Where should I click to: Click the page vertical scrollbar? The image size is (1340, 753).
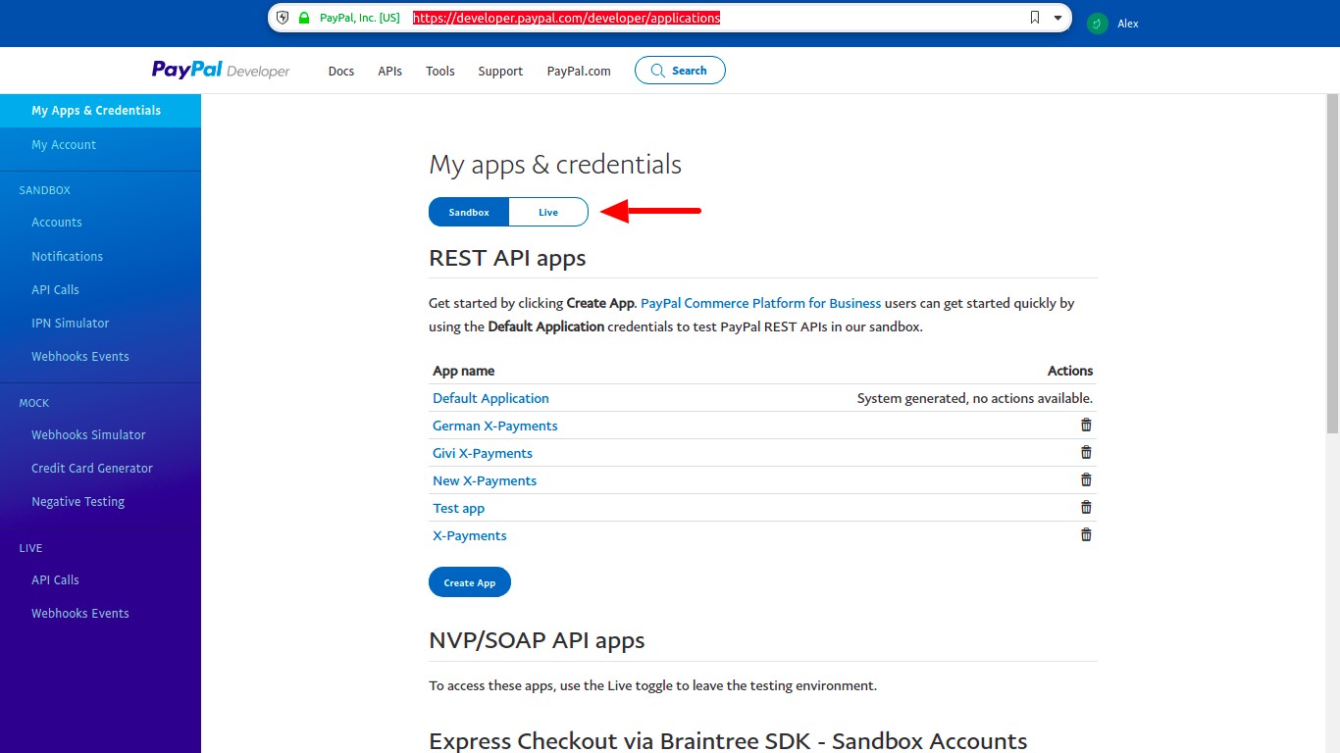pyautogui.click(x=1332, y=265)
